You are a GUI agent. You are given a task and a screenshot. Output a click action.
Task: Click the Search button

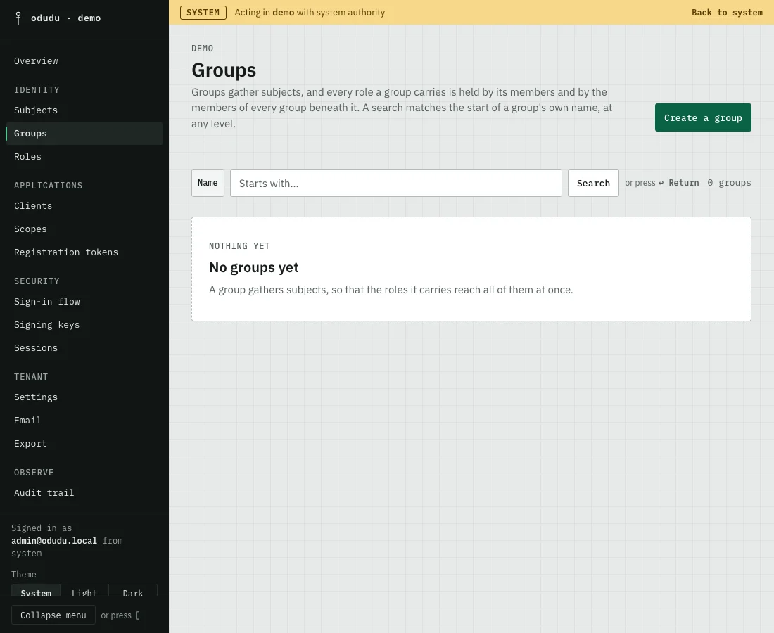[x=593, y=184]
